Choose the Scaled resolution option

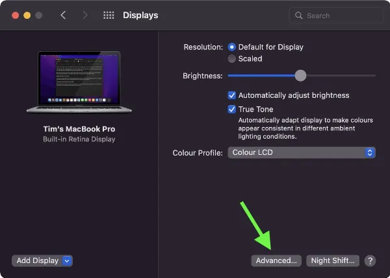click(x=232, y=59)
